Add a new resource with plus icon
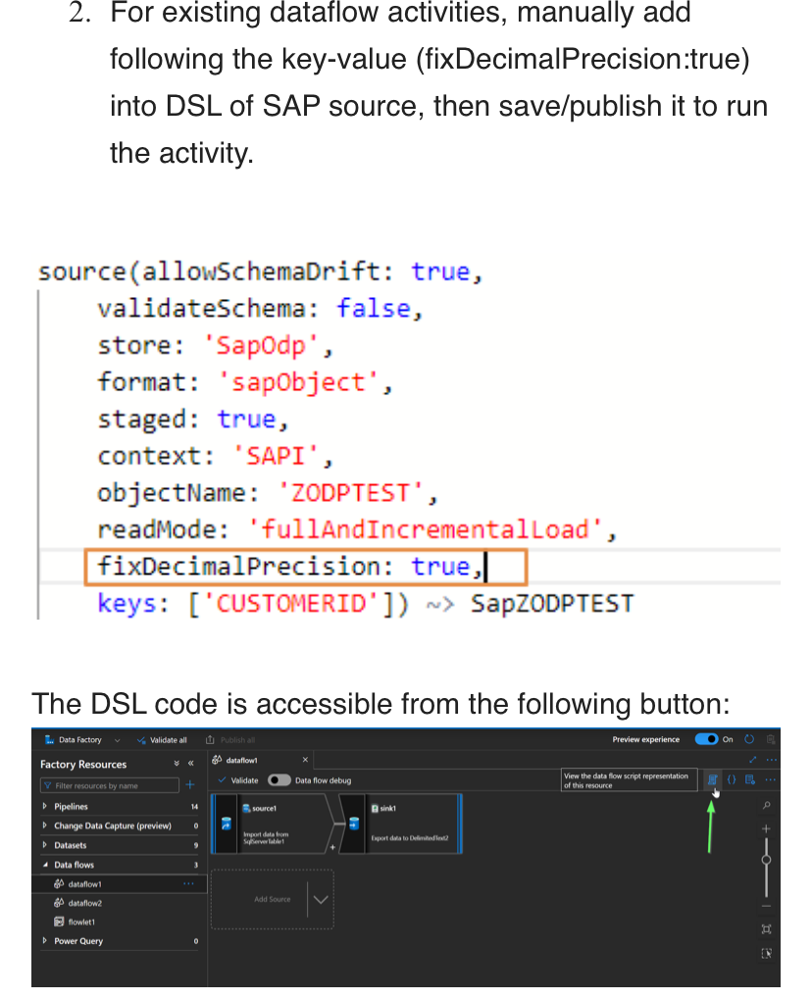812x999 pixels. coord(190,785)
